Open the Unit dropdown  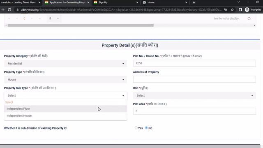[194, 95]
